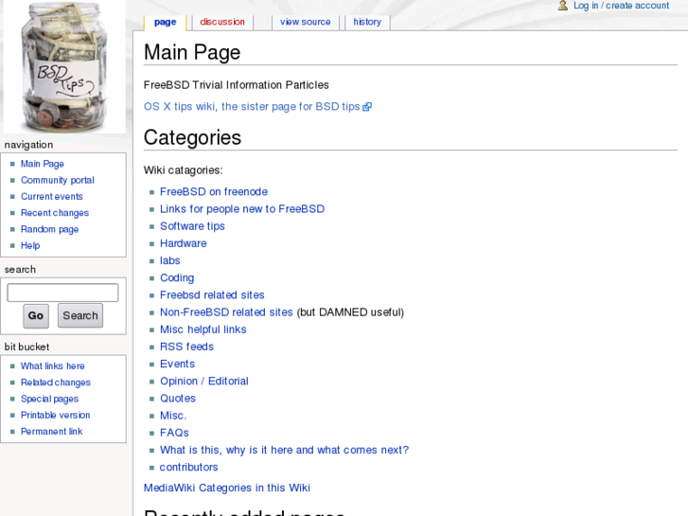Viewport: 688px width, 516px height.
Task: Open the Misc. category link
Action: tap(173, 416)
